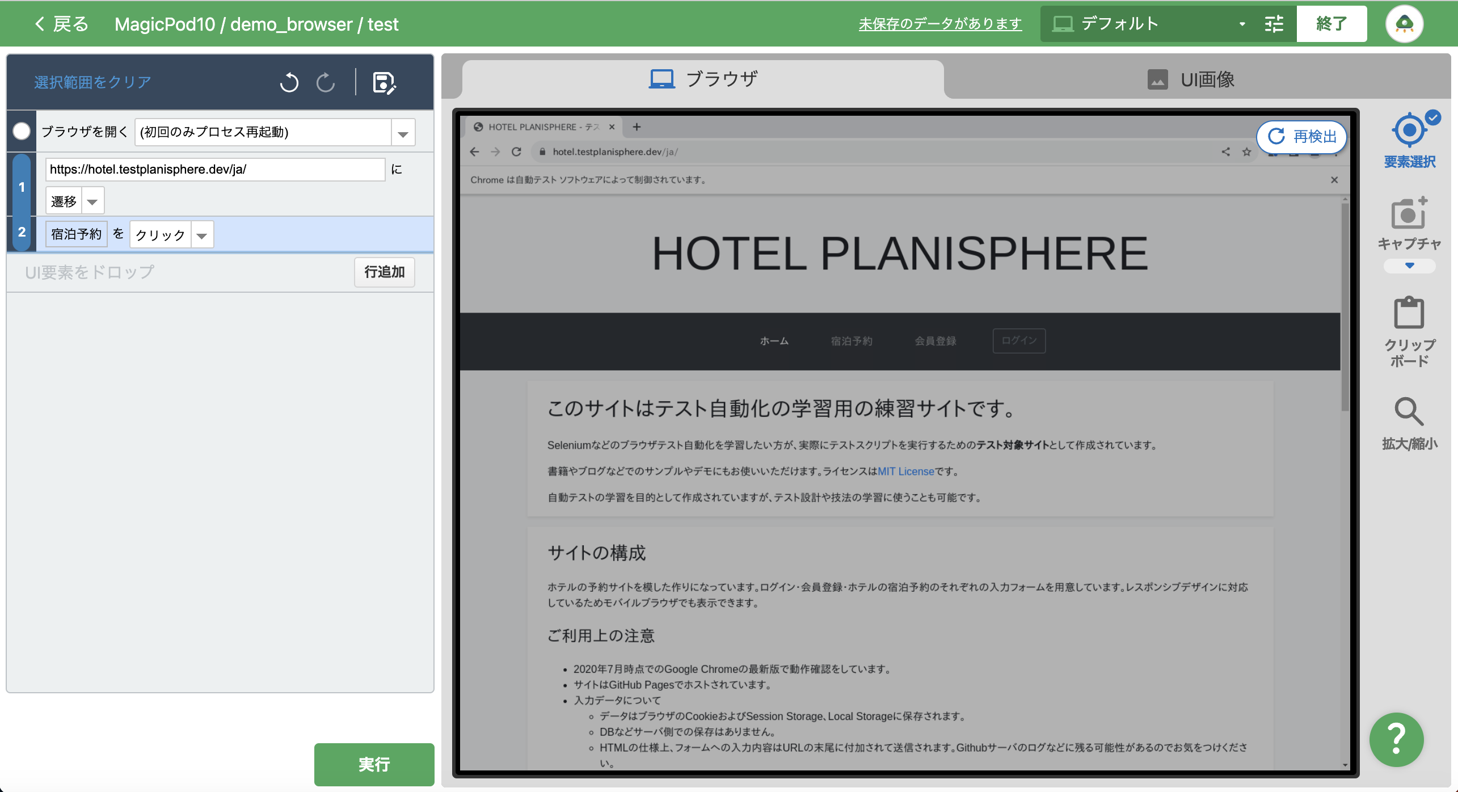Click the 戻る back link
The image size is (1458, 792).
[61, 24]
